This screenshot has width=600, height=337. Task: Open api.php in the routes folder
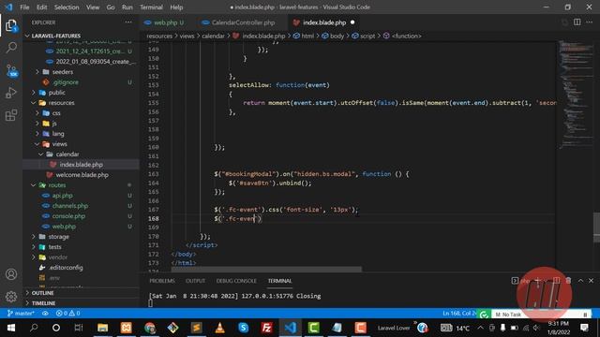pyautogui.click(x=63, y=196)
